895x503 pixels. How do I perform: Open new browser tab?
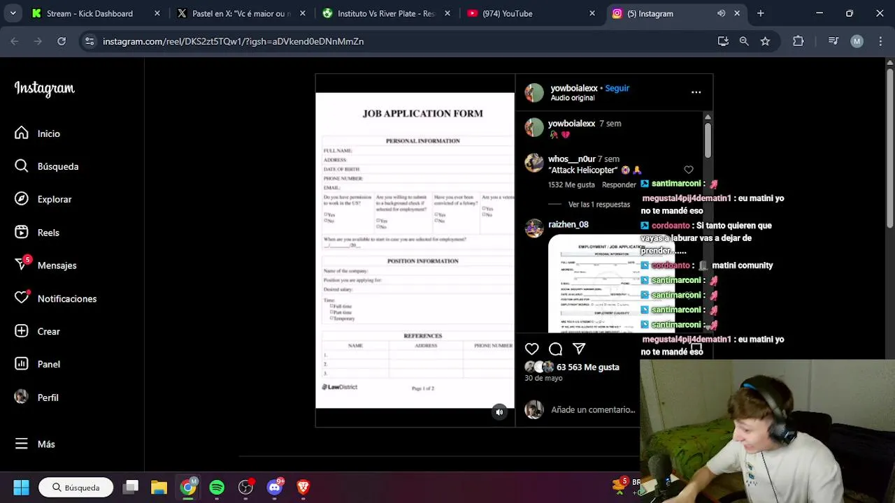click(761, 13)
